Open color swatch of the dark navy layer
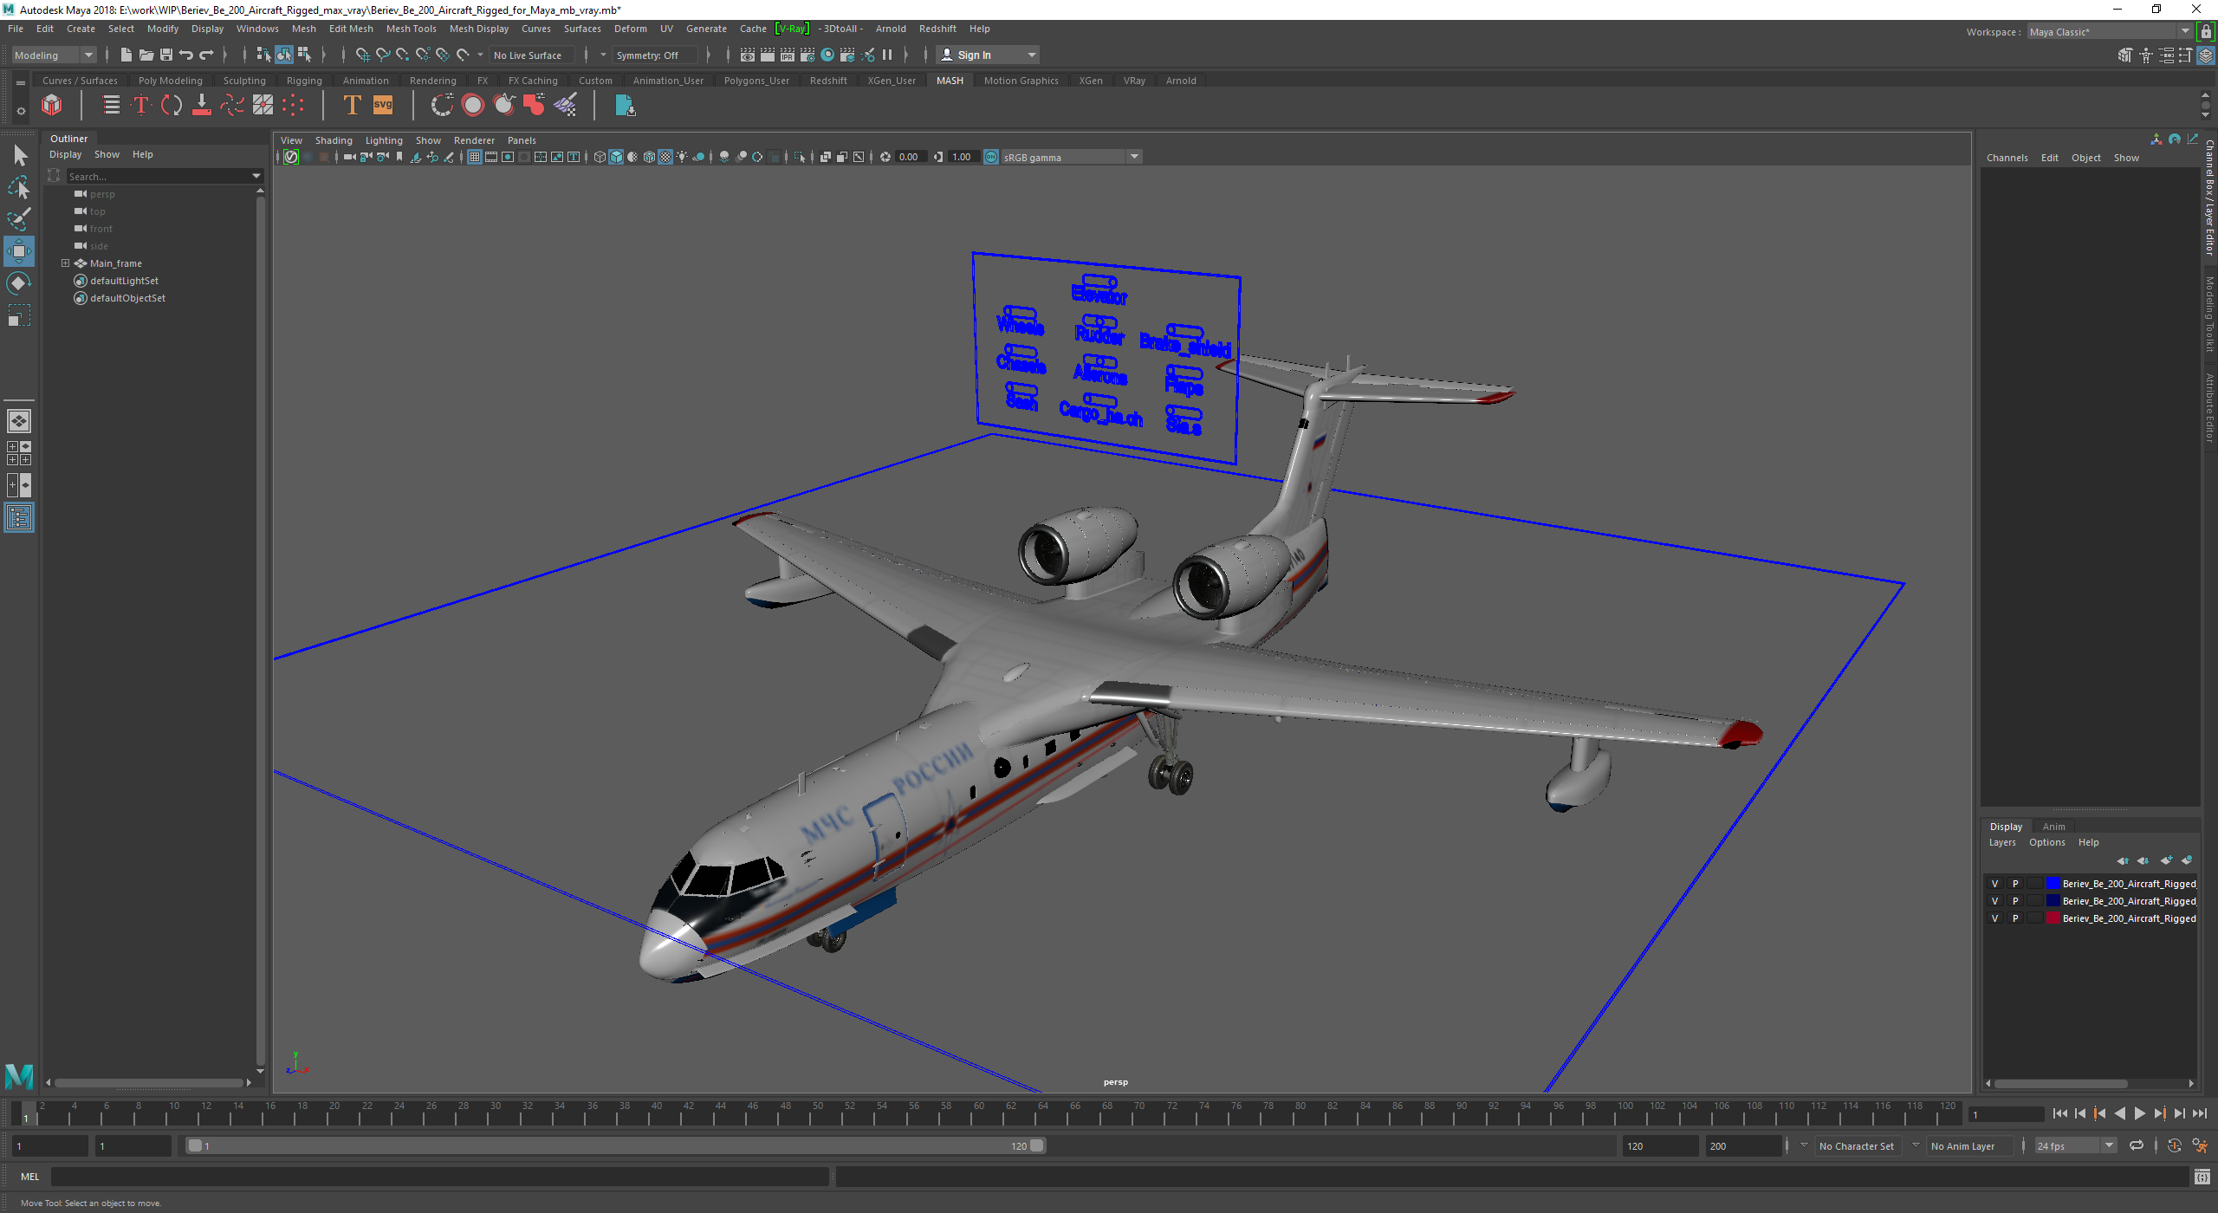The height and width of the screenshot is (1213, 2218). tap(2053, 901)
